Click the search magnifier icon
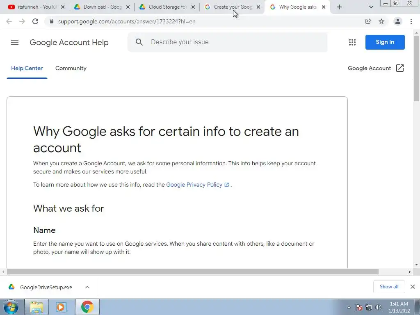 pyautogui.click(x=139, y=42)
